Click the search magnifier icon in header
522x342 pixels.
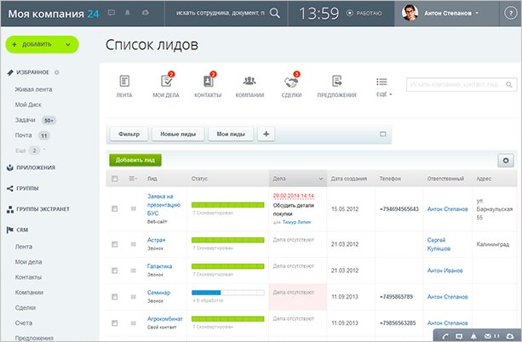(274, 14)
